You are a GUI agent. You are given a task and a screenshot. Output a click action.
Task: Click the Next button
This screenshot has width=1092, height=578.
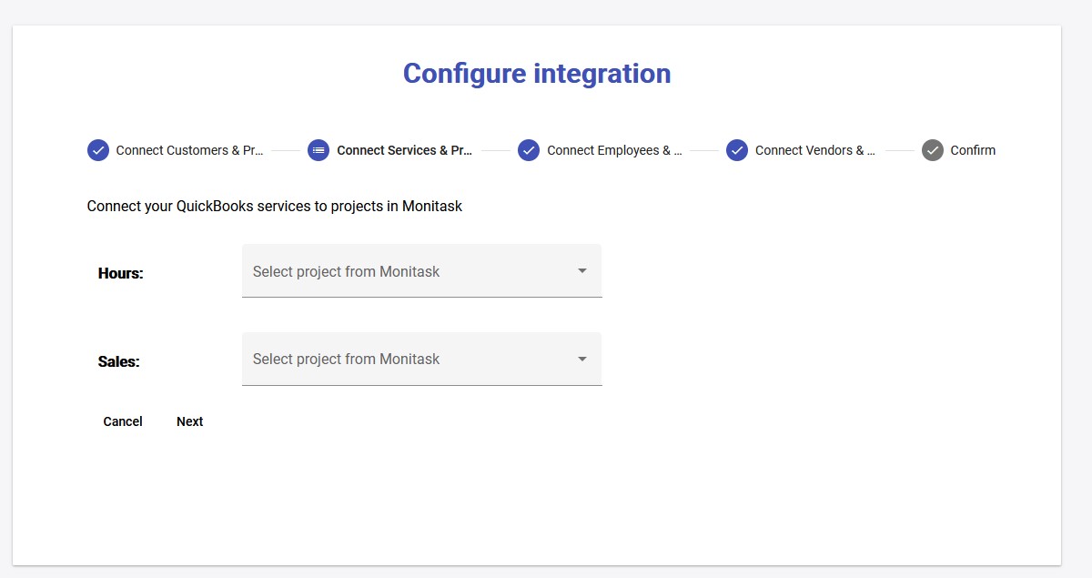pos(189,421)
